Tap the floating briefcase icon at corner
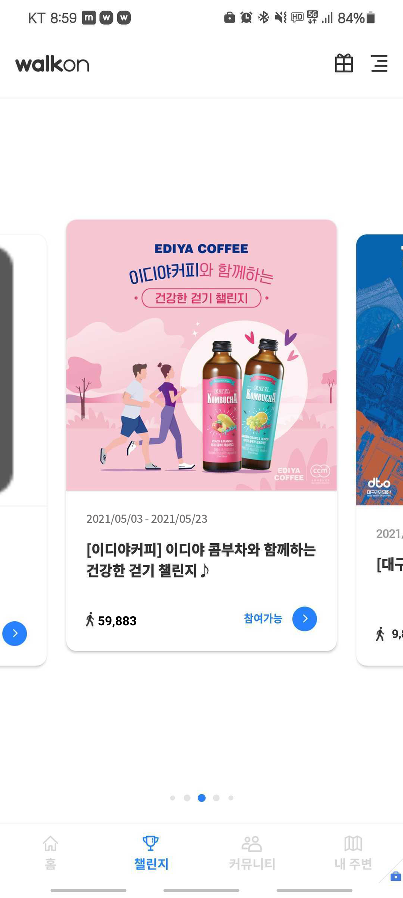 [396, 876]
